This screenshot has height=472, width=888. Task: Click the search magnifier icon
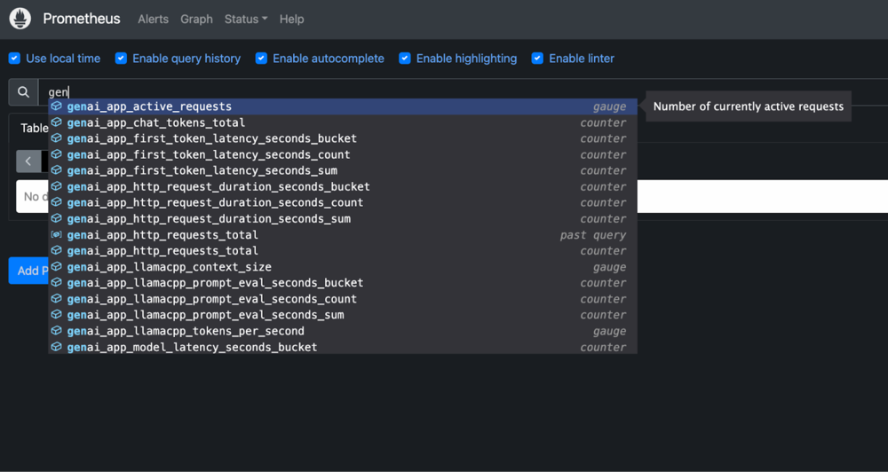[x=24, y=92]
